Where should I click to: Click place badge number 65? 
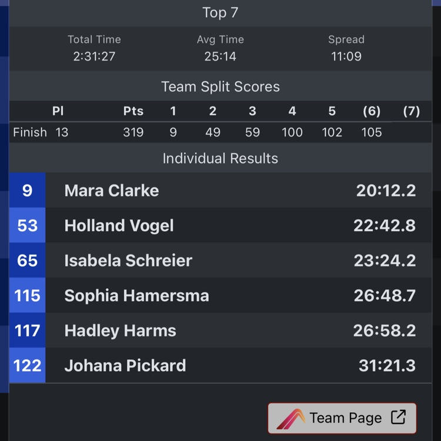[28, 260]
